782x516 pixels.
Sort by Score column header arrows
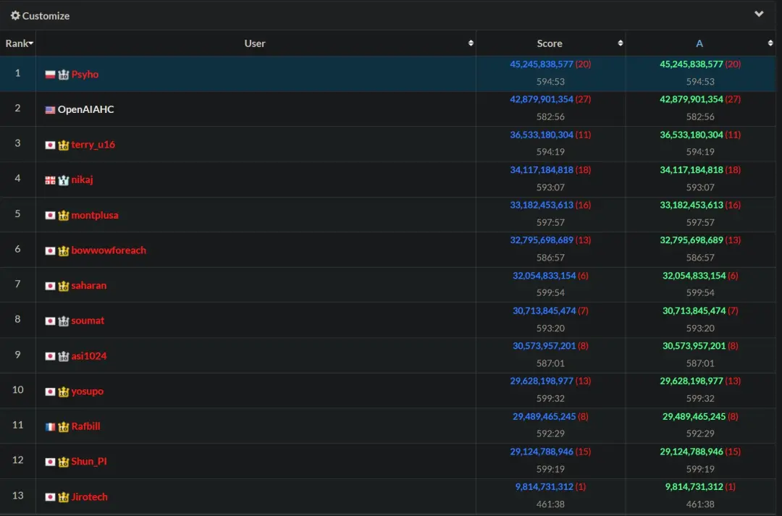620,43
